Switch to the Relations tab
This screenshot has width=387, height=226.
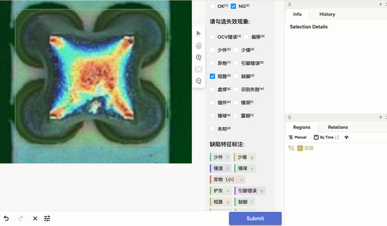pyautogui.click(x=338, y=127)
